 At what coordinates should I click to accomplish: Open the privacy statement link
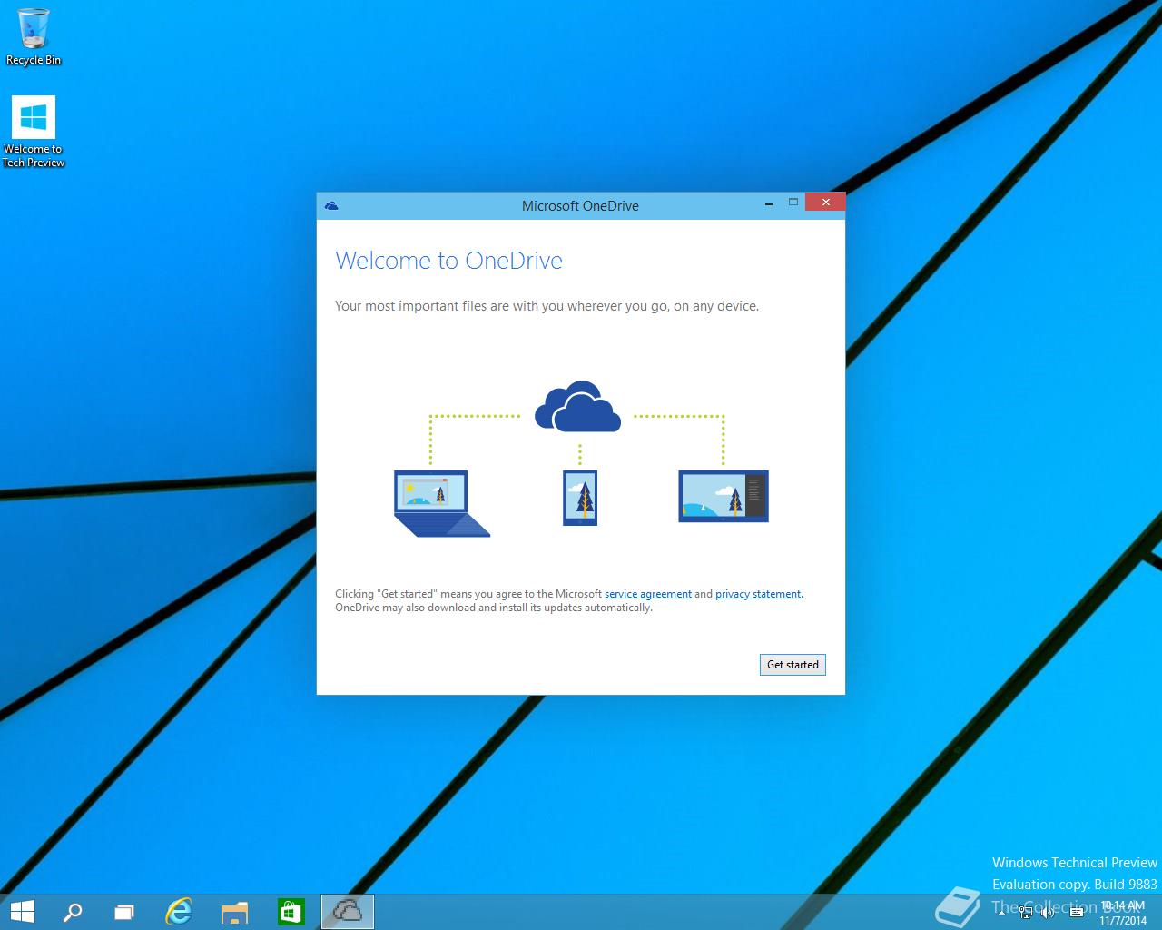click(758, 594)
